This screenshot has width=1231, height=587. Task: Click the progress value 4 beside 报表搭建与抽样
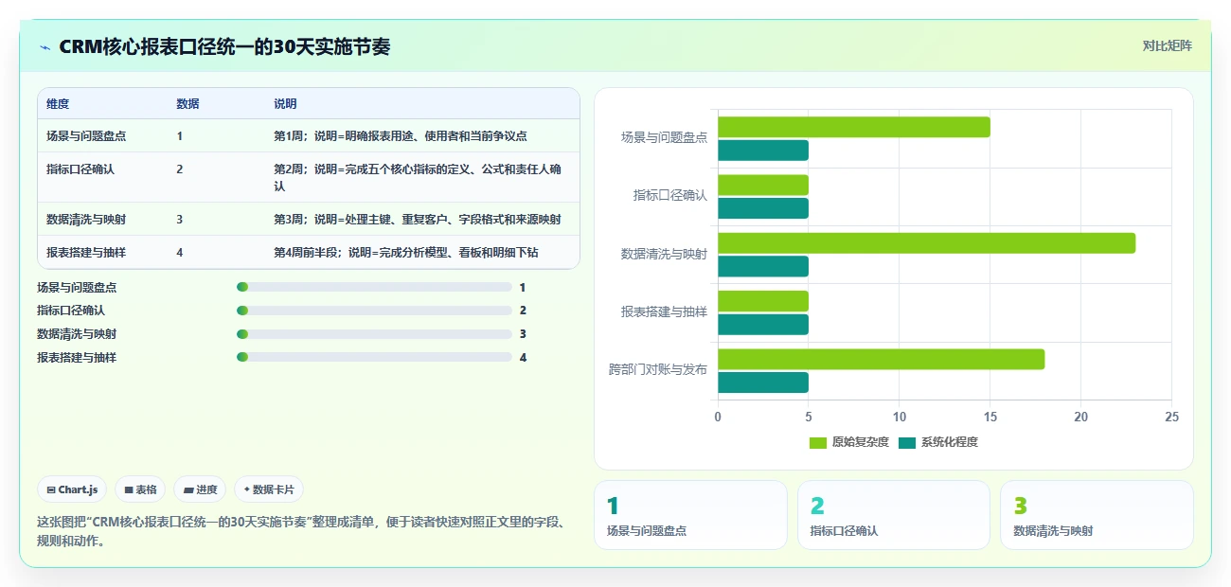523,357
